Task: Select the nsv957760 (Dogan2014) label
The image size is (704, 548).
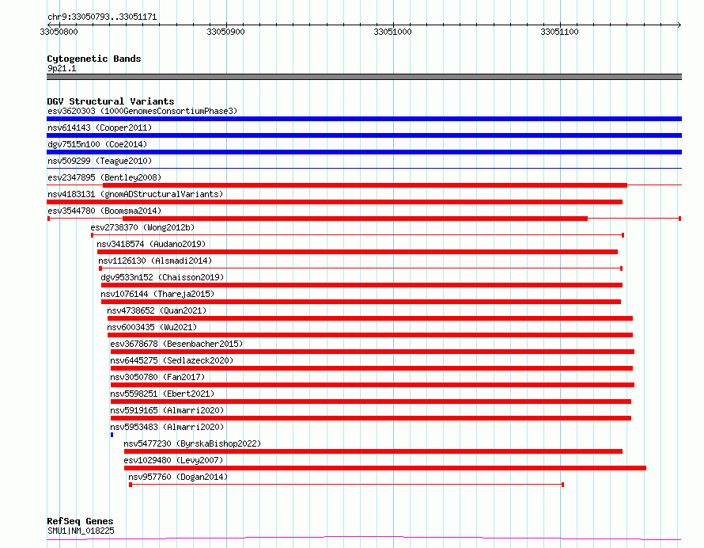Action: (178, 477)
